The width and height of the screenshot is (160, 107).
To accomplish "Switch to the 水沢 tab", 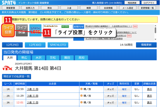I will coord(38,58).
